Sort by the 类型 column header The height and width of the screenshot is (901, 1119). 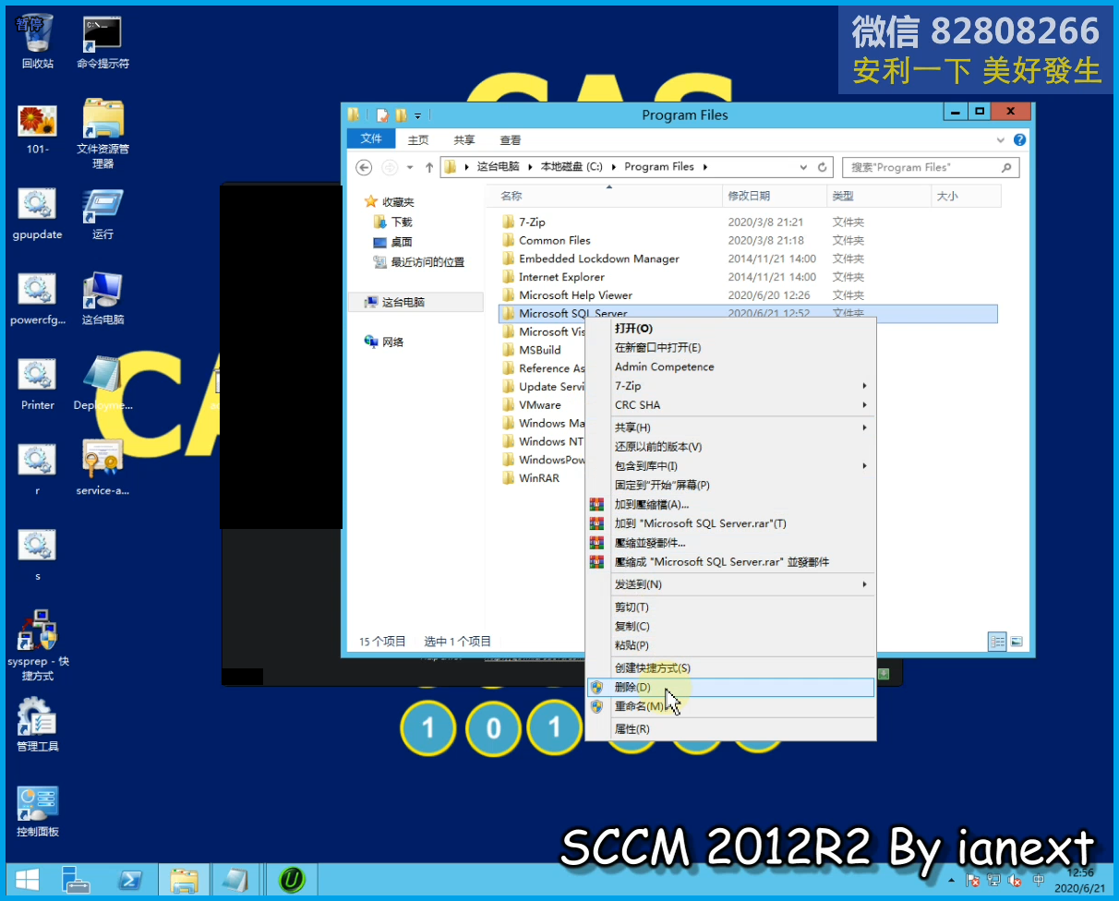point(879,196)
